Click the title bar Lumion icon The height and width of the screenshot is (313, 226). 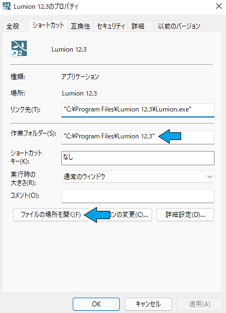pos(7,6)
